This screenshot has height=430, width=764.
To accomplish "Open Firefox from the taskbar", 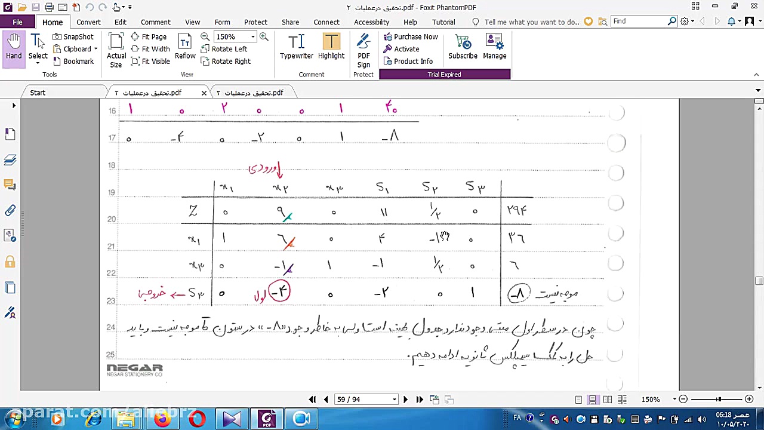I will (162, 419).
